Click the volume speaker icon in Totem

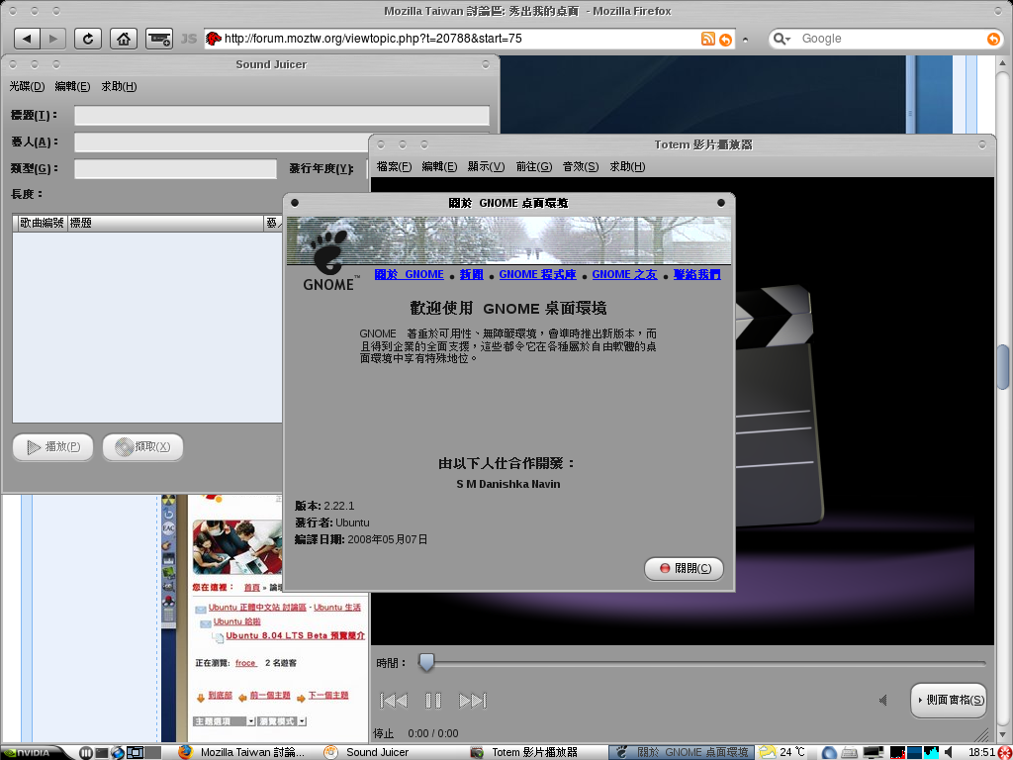coord(883,701)
